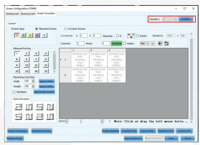Image resolution: width=200 pixels, height=145 pixels.
Task: Apply first quick connection pattern in top row
Action: pos(18,107)
